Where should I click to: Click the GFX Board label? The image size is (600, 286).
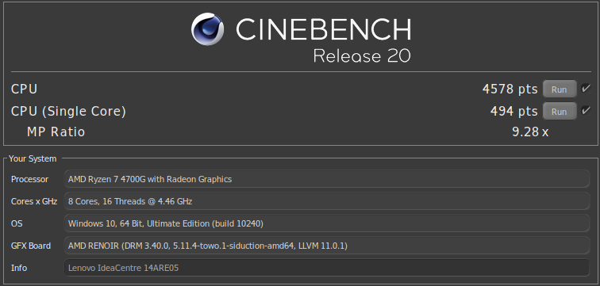click(x=31, y=246)
